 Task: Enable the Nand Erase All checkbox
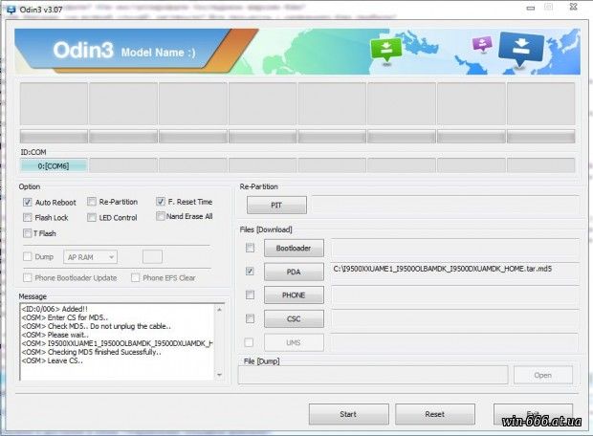point(161,216)
